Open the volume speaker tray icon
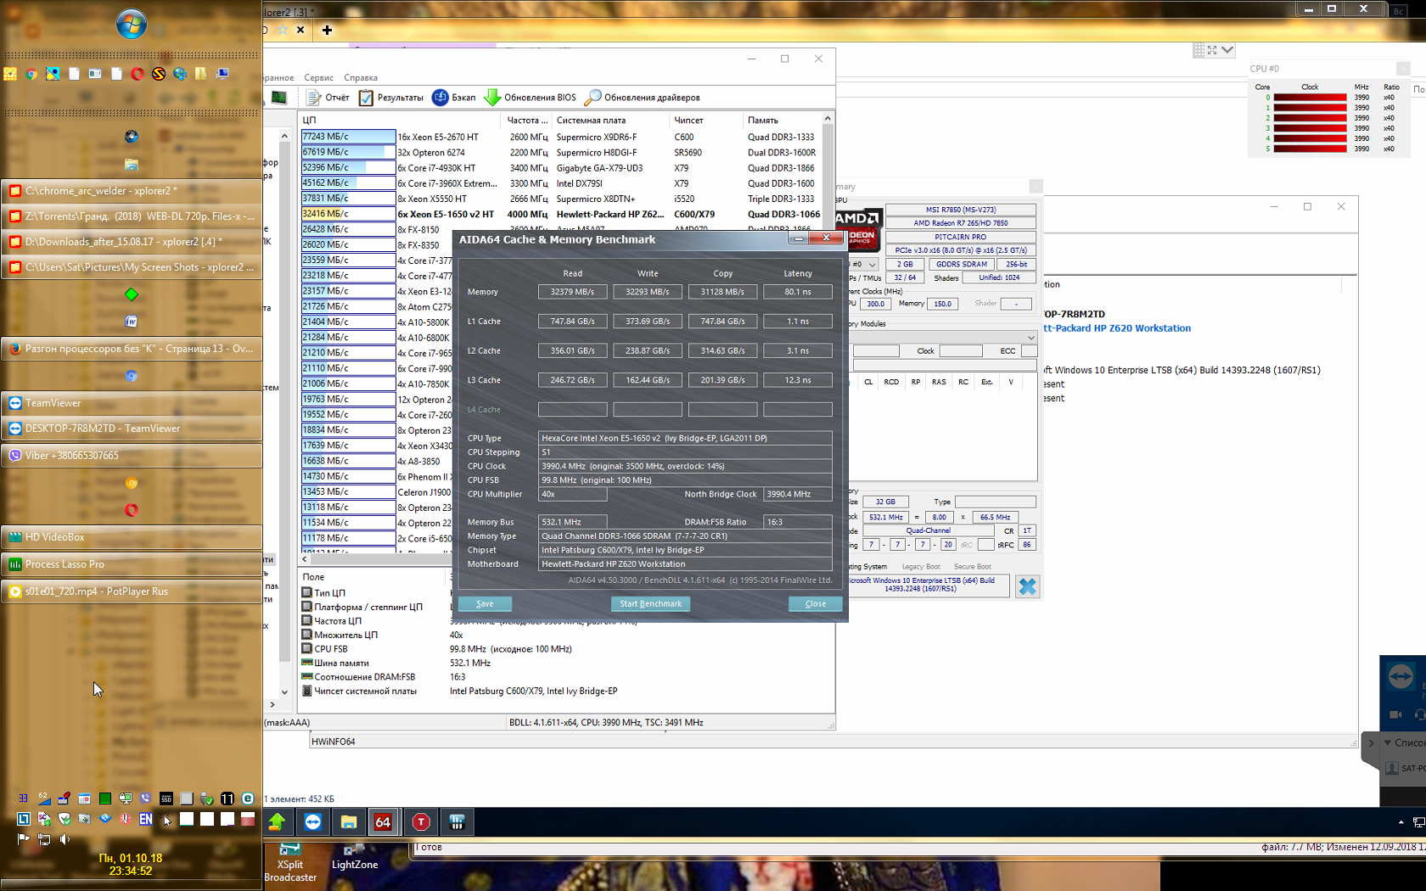This screenshot has width=1426, height=891. tap(65, 839)
